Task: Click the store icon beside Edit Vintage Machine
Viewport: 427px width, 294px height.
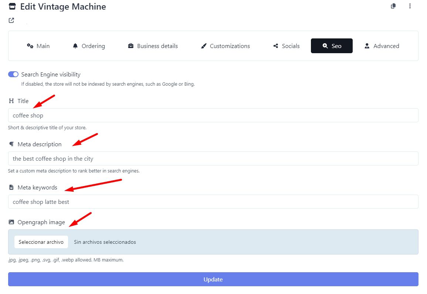Action: click(12, 6)
